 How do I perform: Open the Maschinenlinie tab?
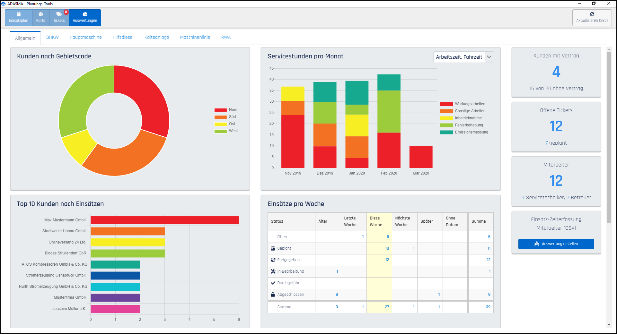pos(195,37)
